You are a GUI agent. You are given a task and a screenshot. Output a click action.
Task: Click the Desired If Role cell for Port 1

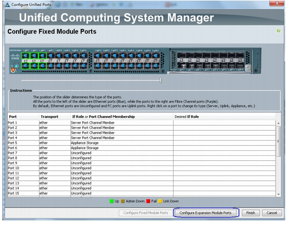(224, 123)
